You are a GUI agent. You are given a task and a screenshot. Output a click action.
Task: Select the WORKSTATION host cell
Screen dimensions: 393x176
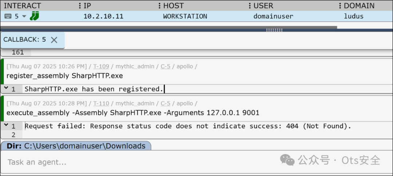click(185, 16)
